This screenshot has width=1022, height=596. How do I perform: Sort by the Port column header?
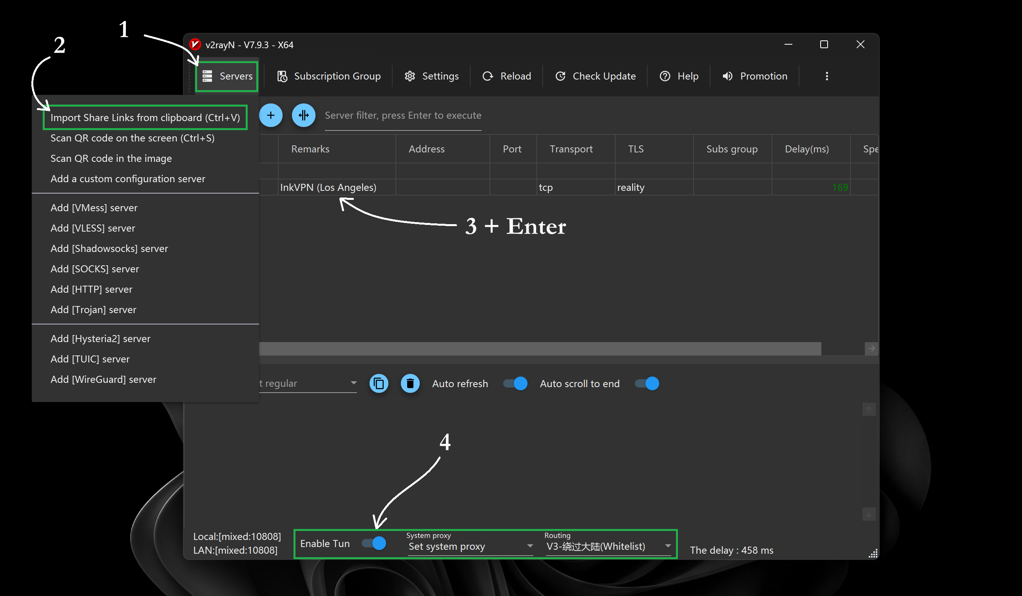[x=513, y=149]
